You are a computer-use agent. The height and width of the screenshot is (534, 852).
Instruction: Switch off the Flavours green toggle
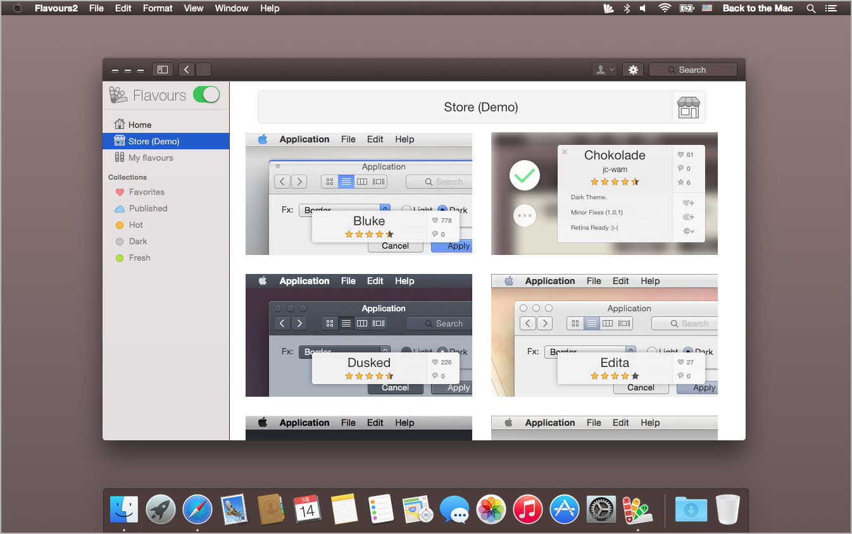point(206,95)
